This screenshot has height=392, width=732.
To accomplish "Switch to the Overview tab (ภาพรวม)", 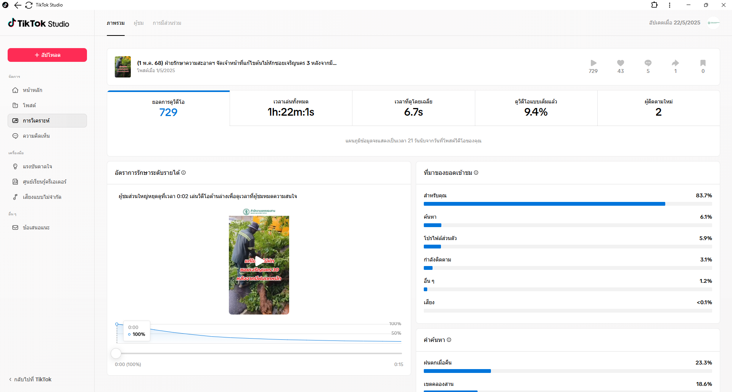I will coord(116,23).
